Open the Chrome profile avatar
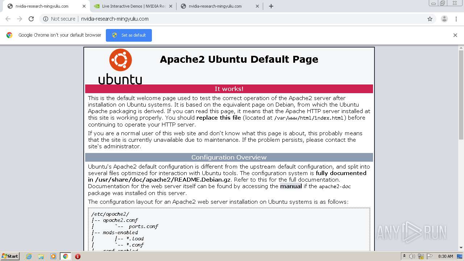464x261 pixels. [x=444, y=19]
